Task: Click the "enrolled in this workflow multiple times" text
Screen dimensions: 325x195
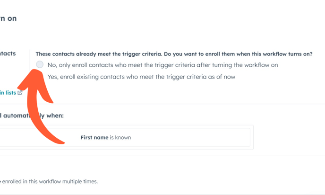Action: pyautogui.click(x=52, y=181)
